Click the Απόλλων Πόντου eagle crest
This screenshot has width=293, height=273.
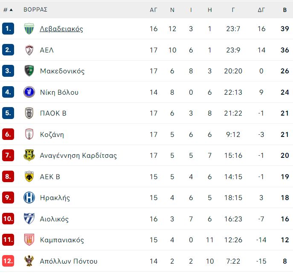coord(29,261)
